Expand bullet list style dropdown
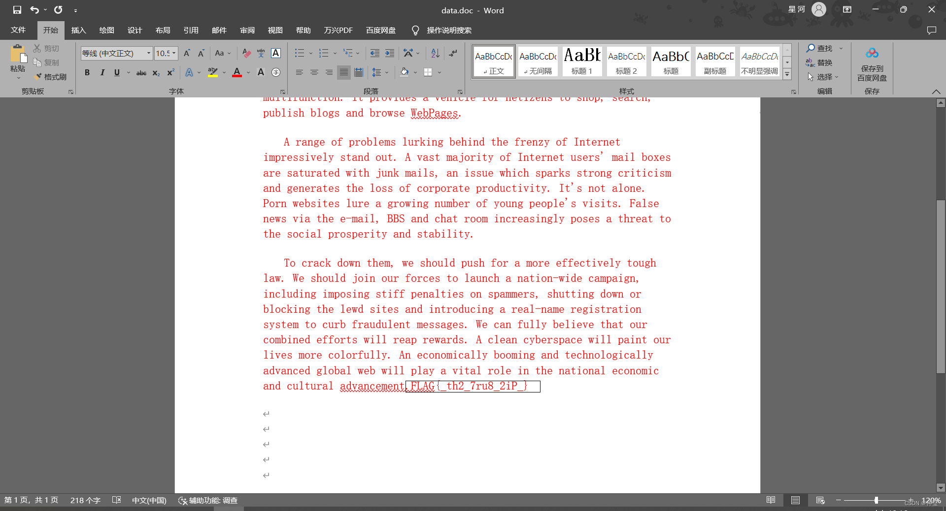946x511 pixels. pyautogui.click(x=311, y=53)
